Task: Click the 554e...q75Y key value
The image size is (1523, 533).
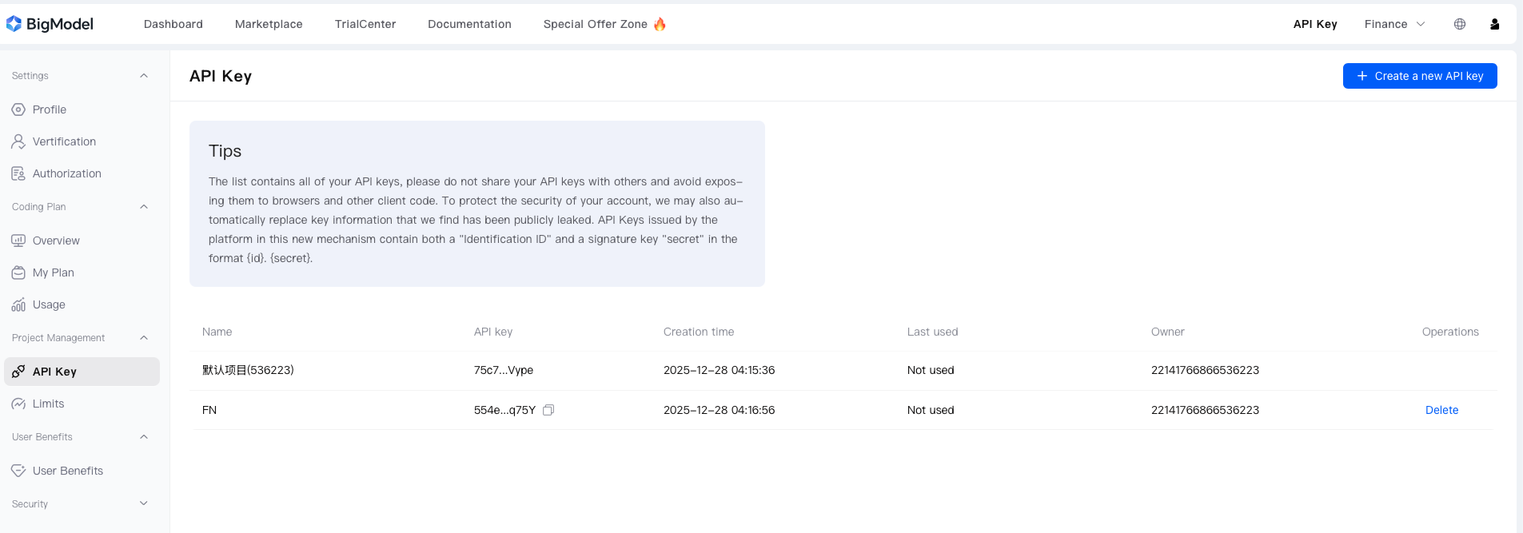Action: (x=504, y=410)
